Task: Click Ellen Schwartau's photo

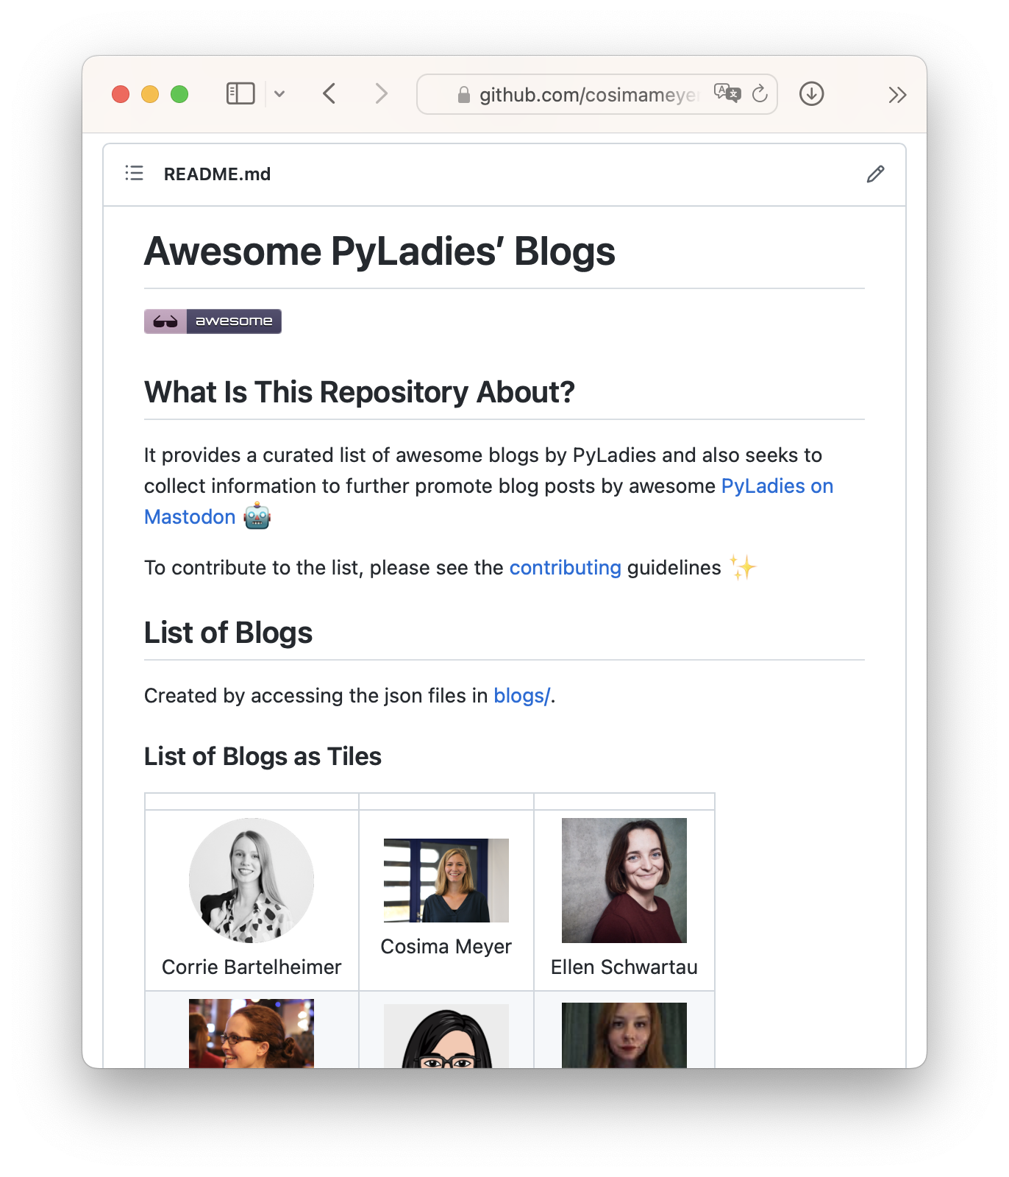Action: [x=624, y=881]
